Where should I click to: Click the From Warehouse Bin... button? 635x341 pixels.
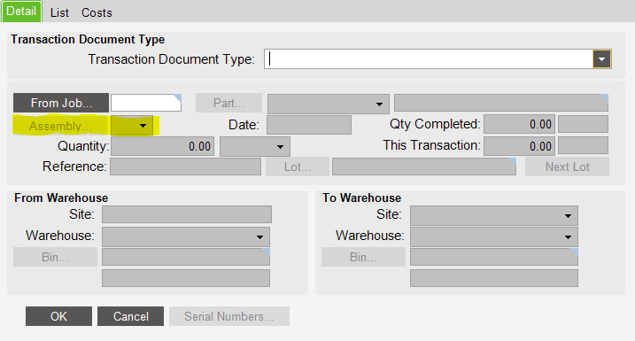(x=55, y=257)
